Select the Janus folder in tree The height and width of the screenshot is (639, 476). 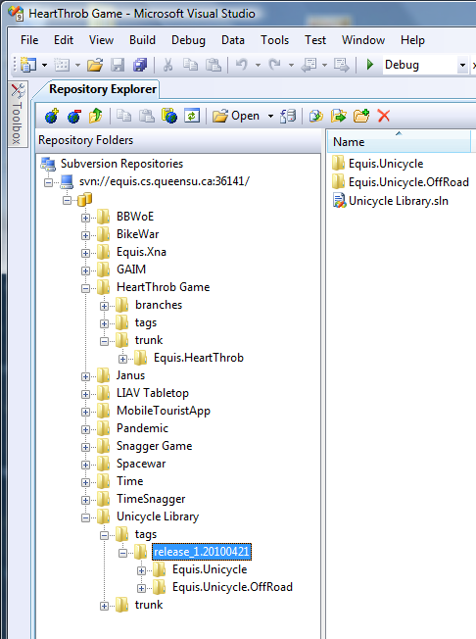pos(130,375)
